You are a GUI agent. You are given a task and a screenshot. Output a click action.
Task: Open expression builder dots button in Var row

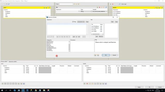pos(79,11)
